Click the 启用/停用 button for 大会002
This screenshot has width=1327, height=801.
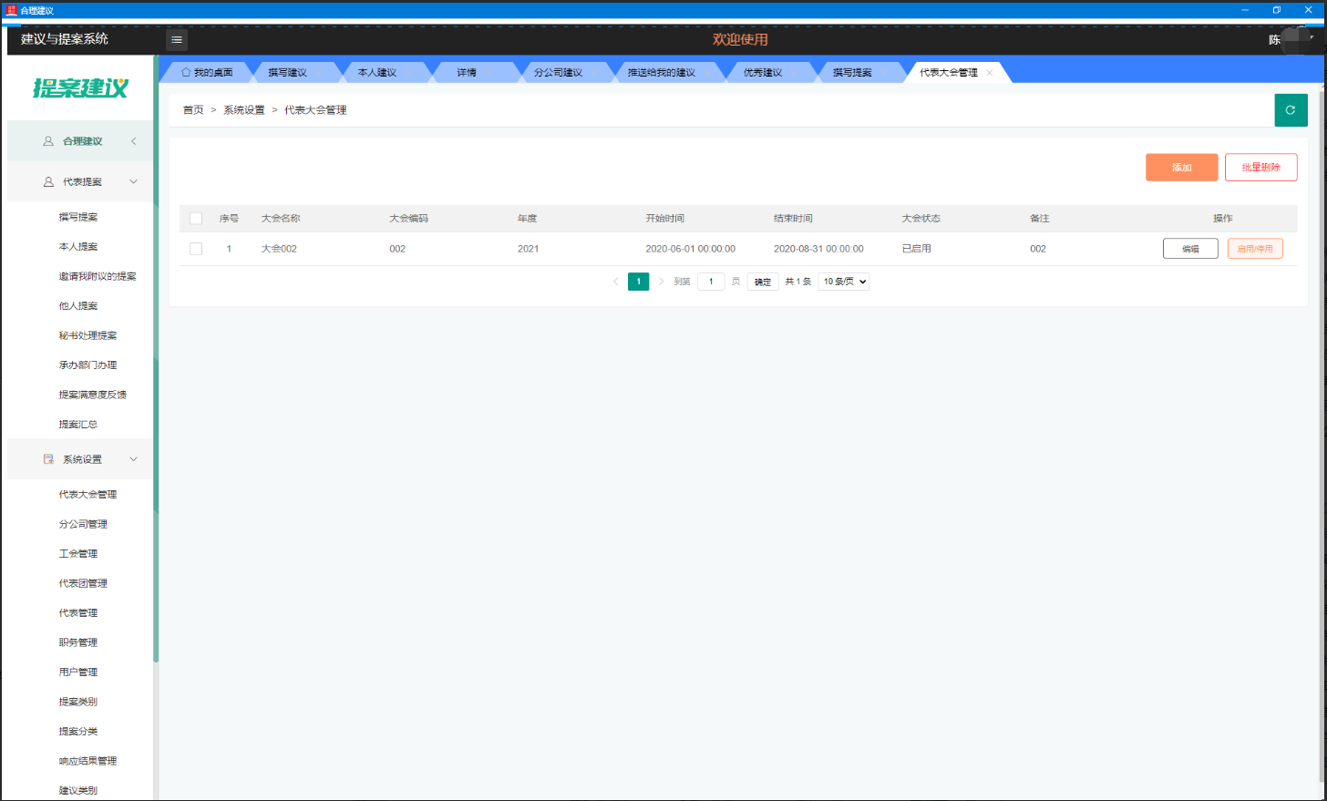(1254, 249)
